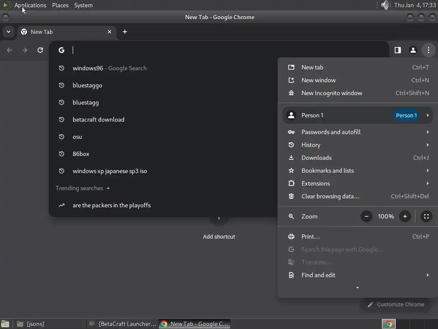Enter fullscreen mode via zoom row icon

(426, 216)
